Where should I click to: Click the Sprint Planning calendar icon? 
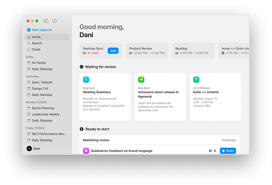tap(29, 108)
